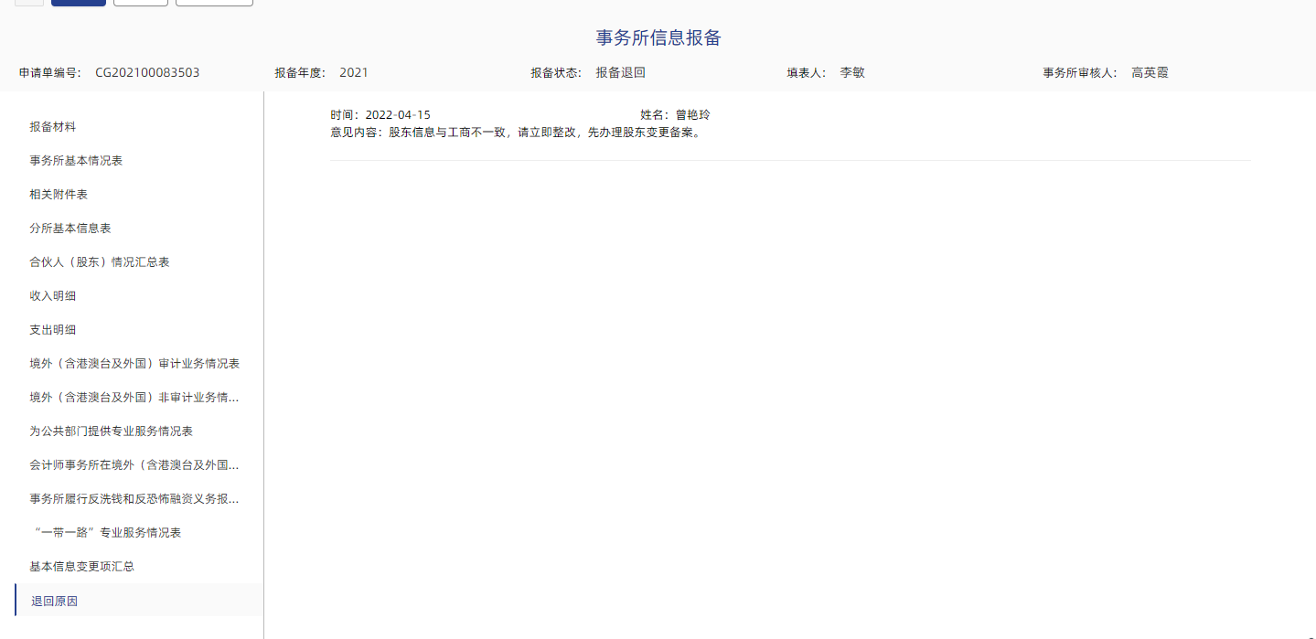Open 报备材料 in the sidebar
Image resolution: width=1316 pixels, height=639 pixels.
coord(52,127)
